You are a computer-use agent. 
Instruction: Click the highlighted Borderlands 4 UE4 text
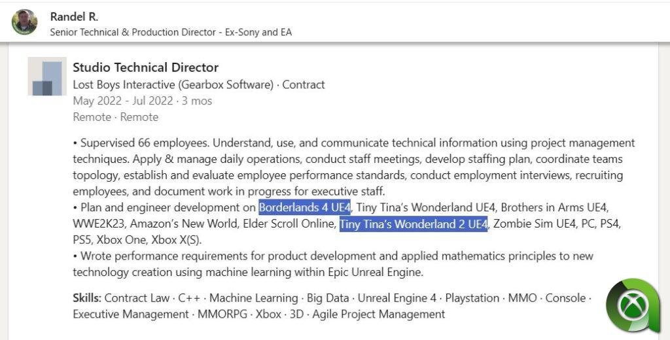coord(305,208)
